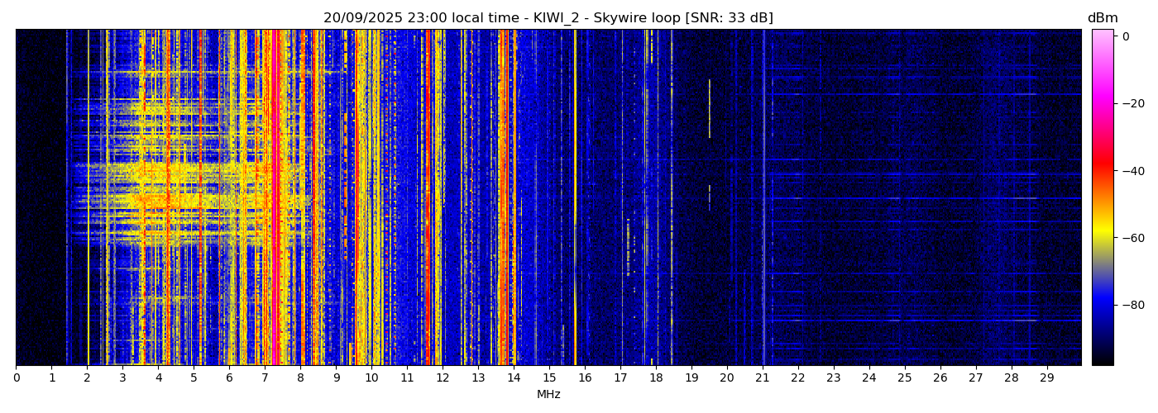This screenshot has height=413, width=1158.
Task: Click the -80 colorbar tick label
Action: [x=1131, y=305]
